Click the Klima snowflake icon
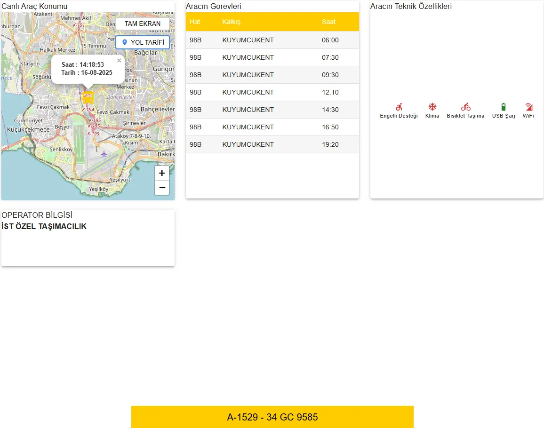 pyautogui.click(x=432, y=107)
